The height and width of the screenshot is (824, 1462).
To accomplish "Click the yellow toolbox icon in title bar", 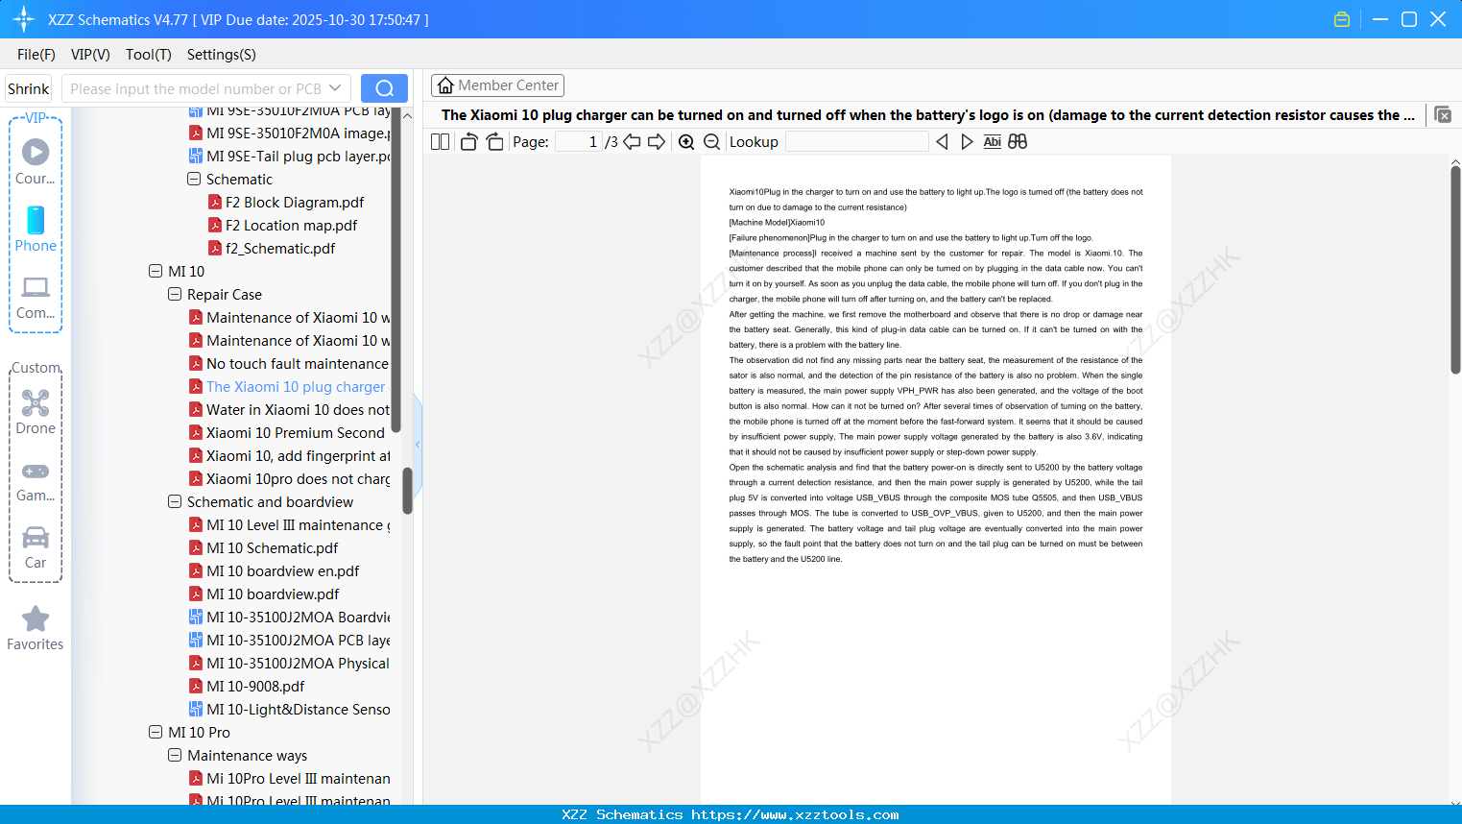I will 1342,19.
